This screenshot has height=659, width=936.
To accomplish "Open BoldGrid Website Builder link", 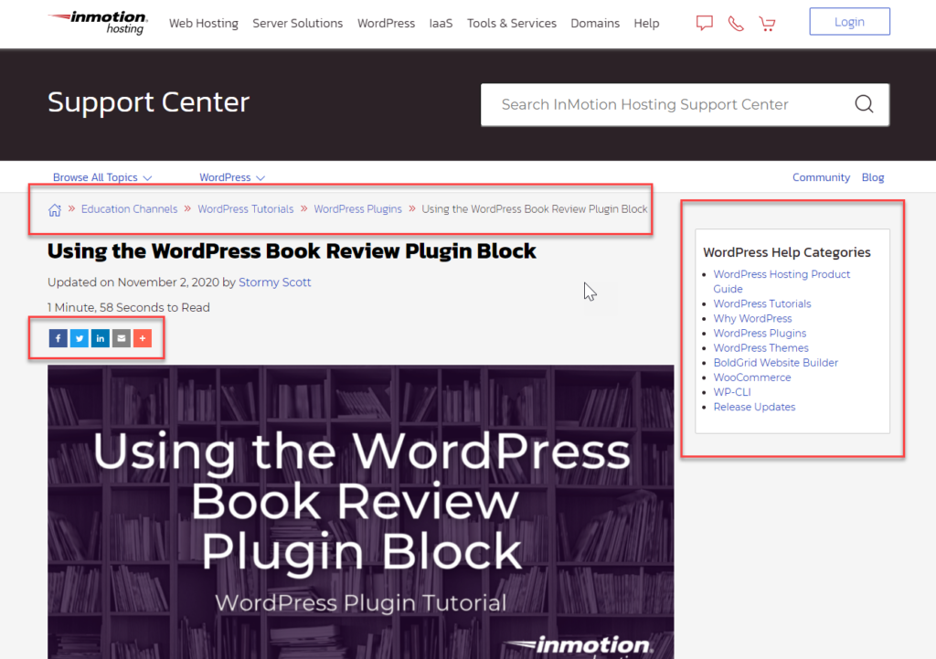I will [775, 362].
